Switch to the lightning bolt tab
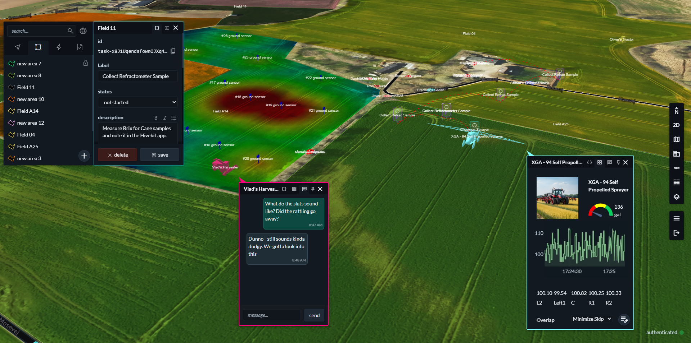Screen dimensions: 691x343 click(x=59, y=47)
